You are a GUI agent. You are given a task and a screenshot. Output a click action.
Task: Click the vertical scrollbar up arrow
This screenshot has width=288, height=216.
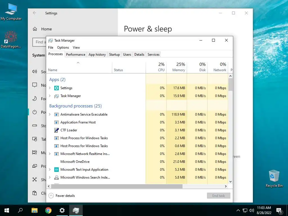231,76
